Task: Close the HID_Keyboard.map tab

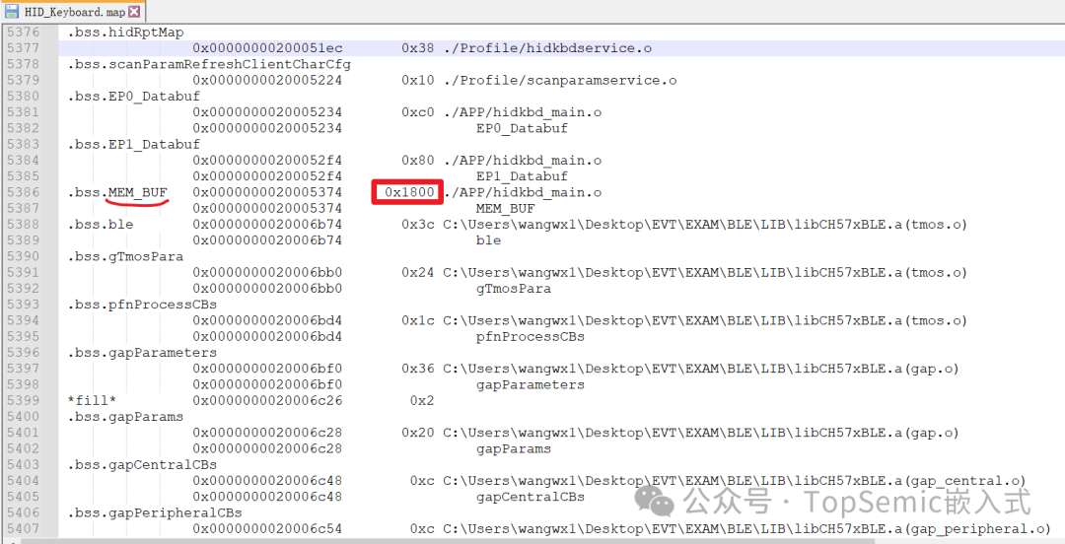Action: [133, 11]
